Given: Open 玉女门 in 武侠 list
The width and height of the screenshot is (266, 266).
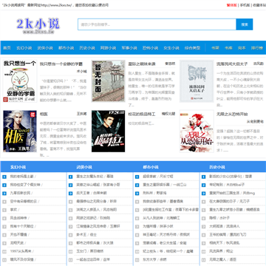Looking at the screenshot, I should 81,251.
